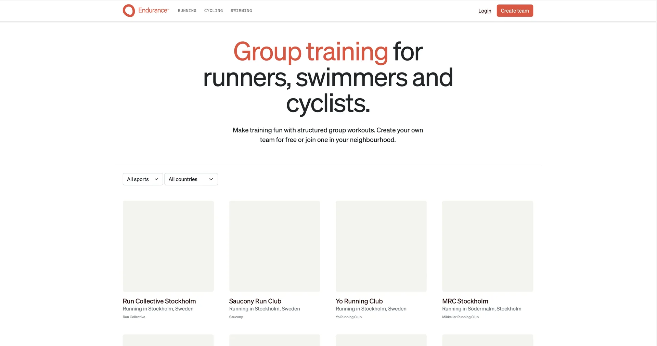The width and height of the screenshot is (657, 346).
Task: Click 'Run Collective' organizer text
Action: pyautogui.click(x=134, y=317)
